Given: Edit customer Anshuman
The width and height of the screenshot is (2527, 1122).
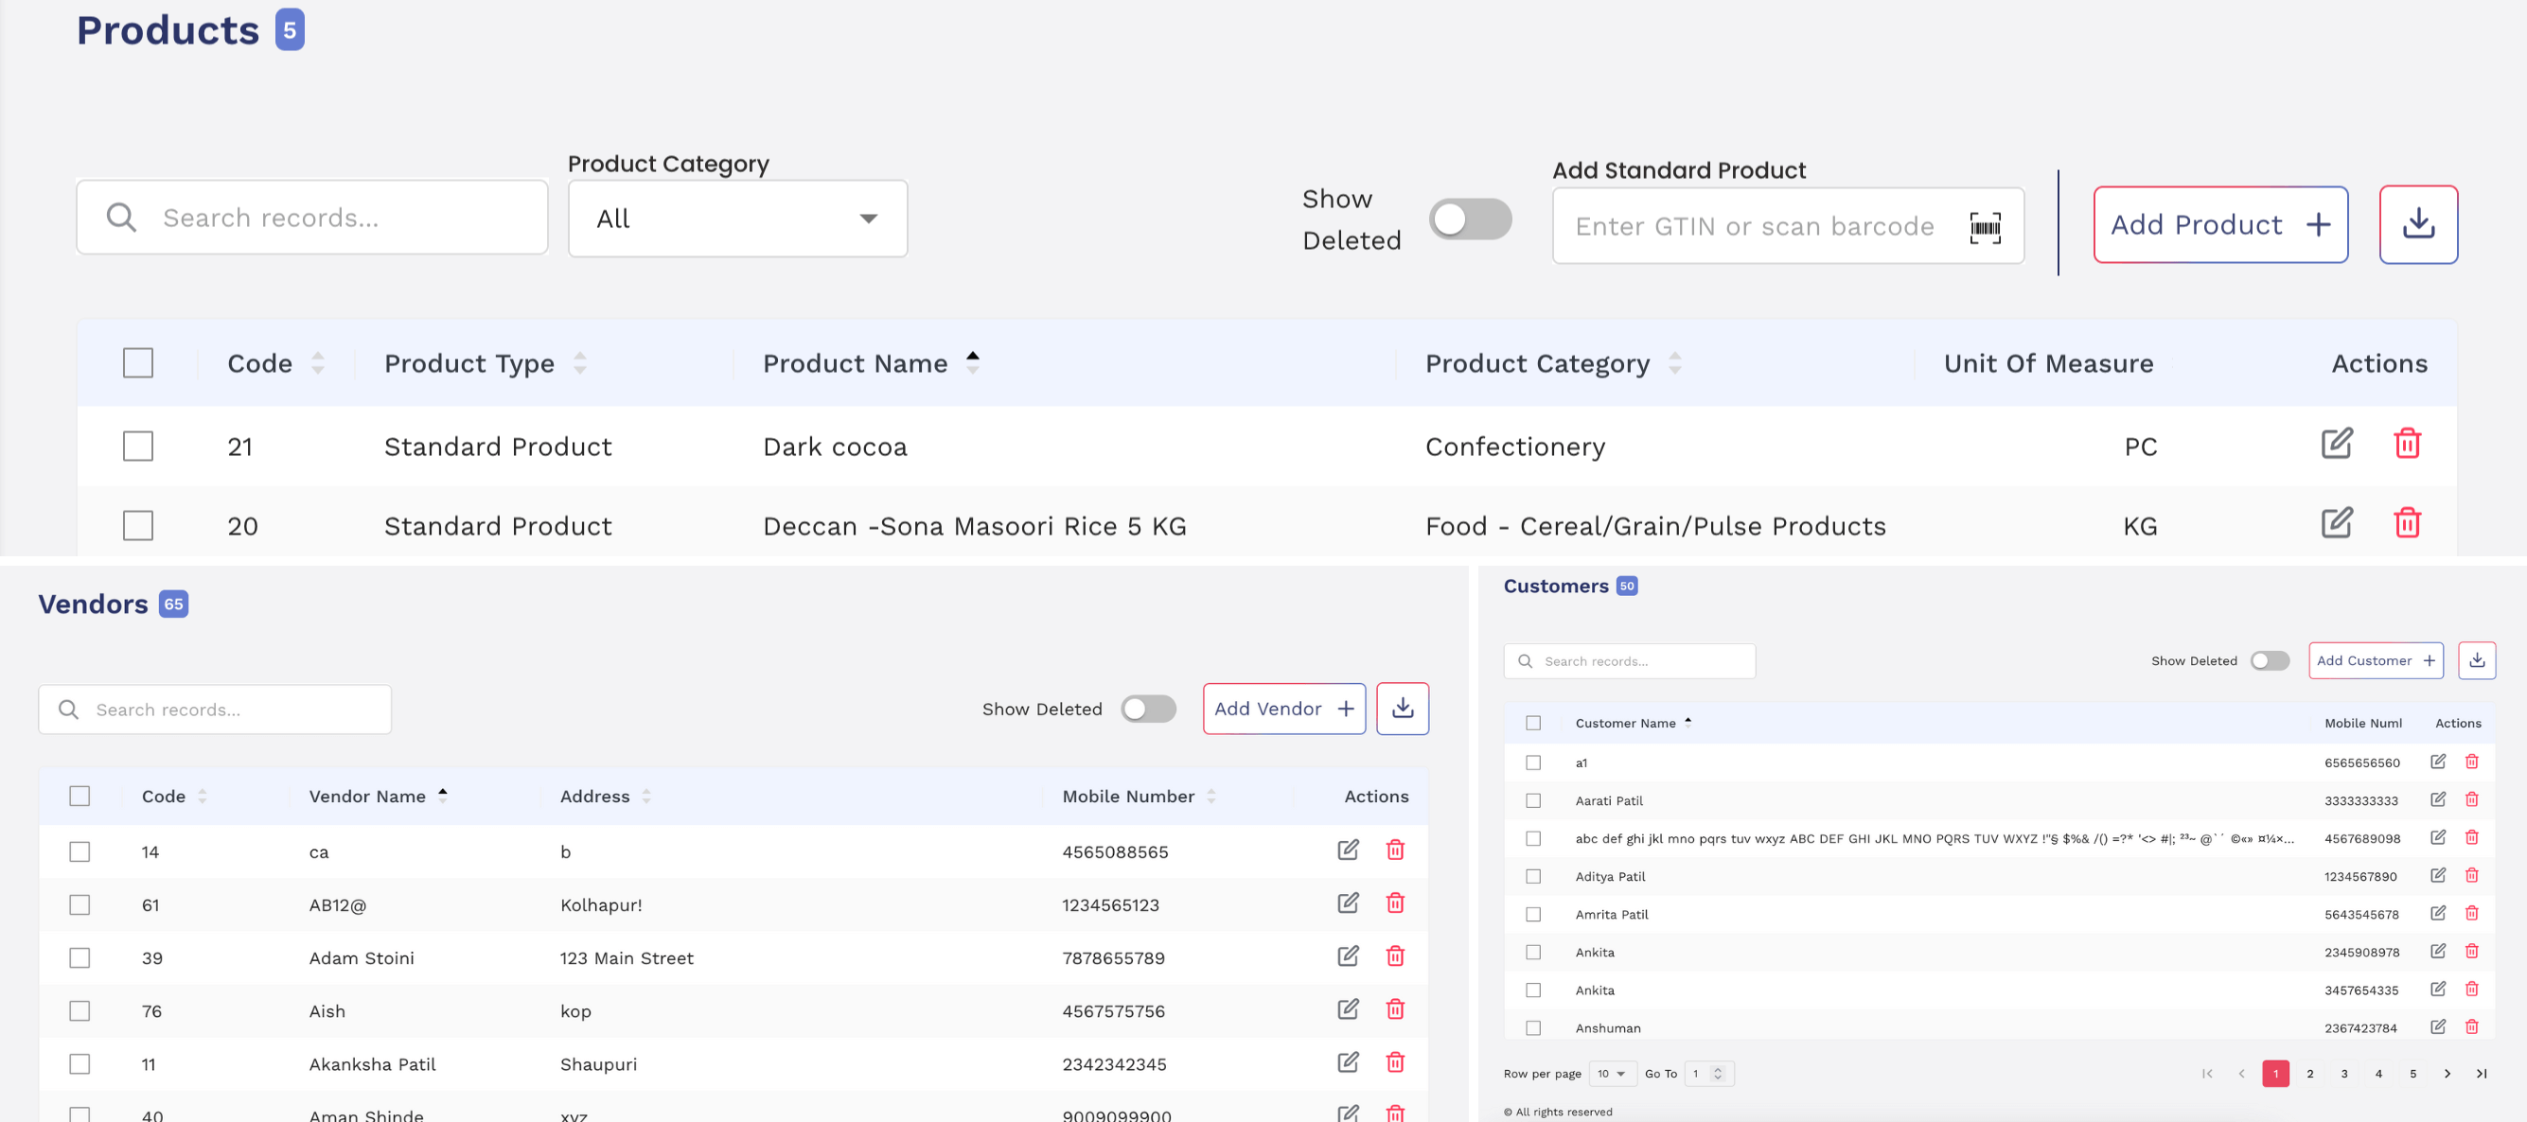Looking at the screenshot, I should click(2438, 1026).
